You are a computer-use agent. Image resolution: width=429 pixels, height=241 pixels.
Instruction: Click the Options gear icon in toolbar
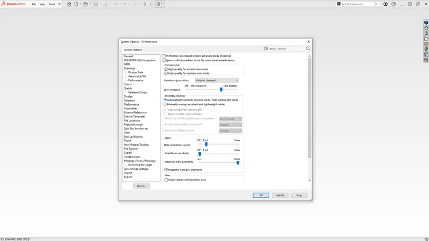[x=158, y=4]
